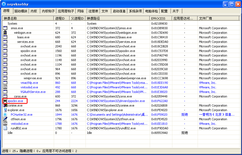Click the rundll32.exe file icon
Viewport: 242px width, 155px height.
coord(5,128)
